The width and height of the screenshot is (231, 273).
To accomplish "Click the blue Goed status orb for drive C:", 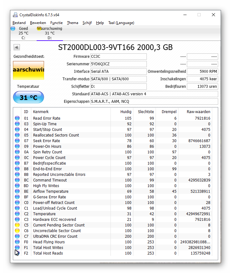I will 13,28.
